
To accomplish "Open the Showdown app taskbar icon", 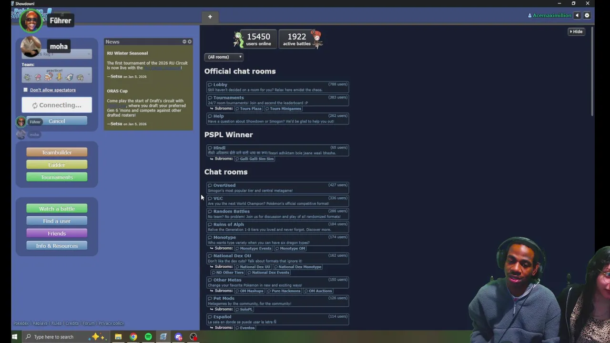I will point(163,337).
